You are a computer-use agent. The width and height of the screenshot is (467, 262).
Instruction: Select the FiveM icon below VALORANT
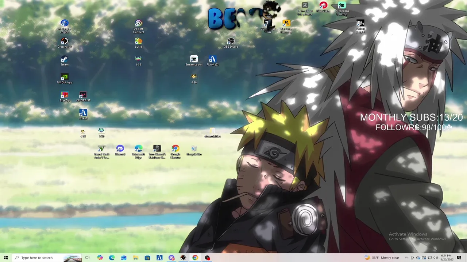[x=83, y=114]
